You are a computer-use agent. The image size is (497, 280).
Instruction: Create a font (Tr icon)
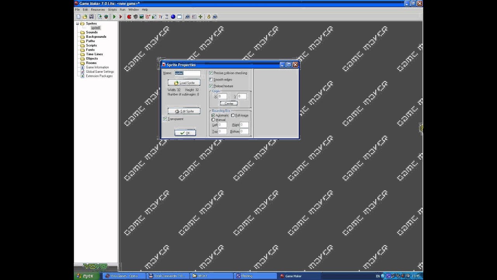(160, 17)
